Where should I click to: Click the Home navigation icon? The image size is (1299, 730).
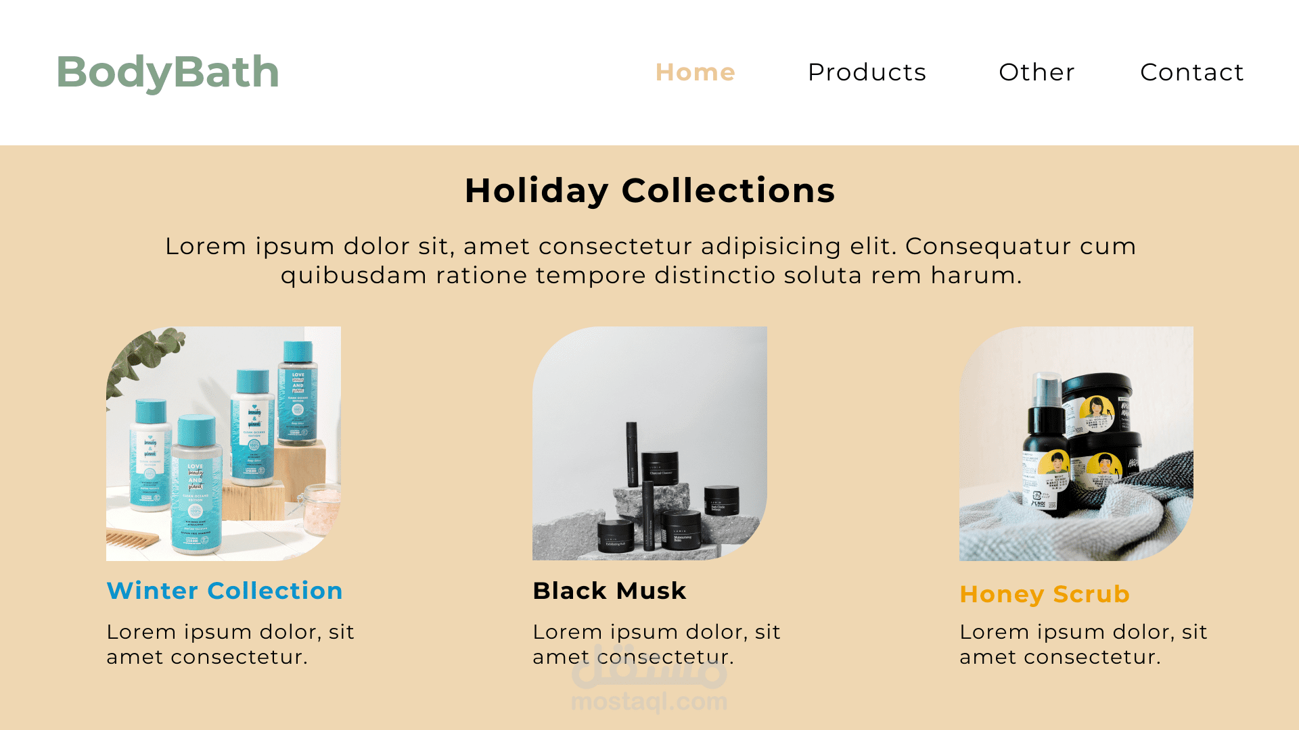point(695,71)
